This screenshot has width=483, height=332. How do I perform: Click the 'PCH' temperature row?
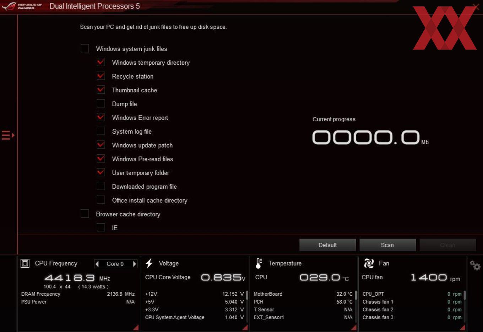click(x=303, y=302)
